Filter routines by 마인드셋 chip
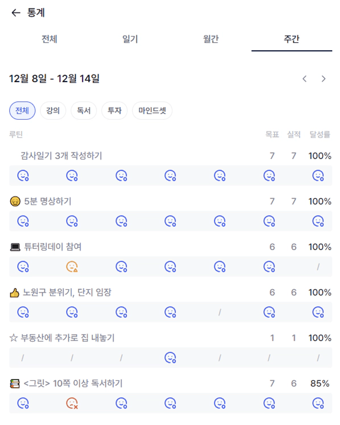The width and height of the screenshot is (340, 425). tap(152, 111)
